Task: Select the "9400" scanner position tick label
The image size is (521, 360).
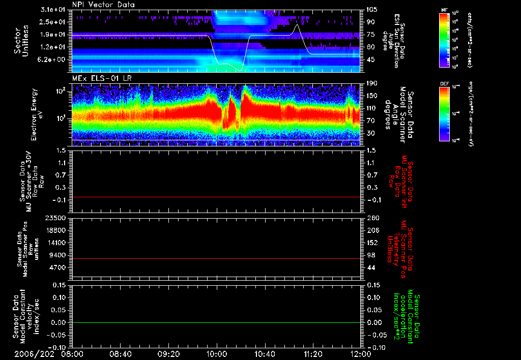Action: (58, 255)
